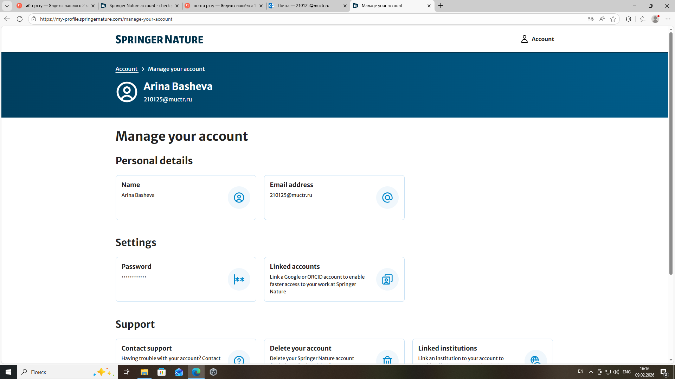Open the volume control in the system tray
Image resolution: width=675 pixels, height=379 pixels.
coord(616,372)
